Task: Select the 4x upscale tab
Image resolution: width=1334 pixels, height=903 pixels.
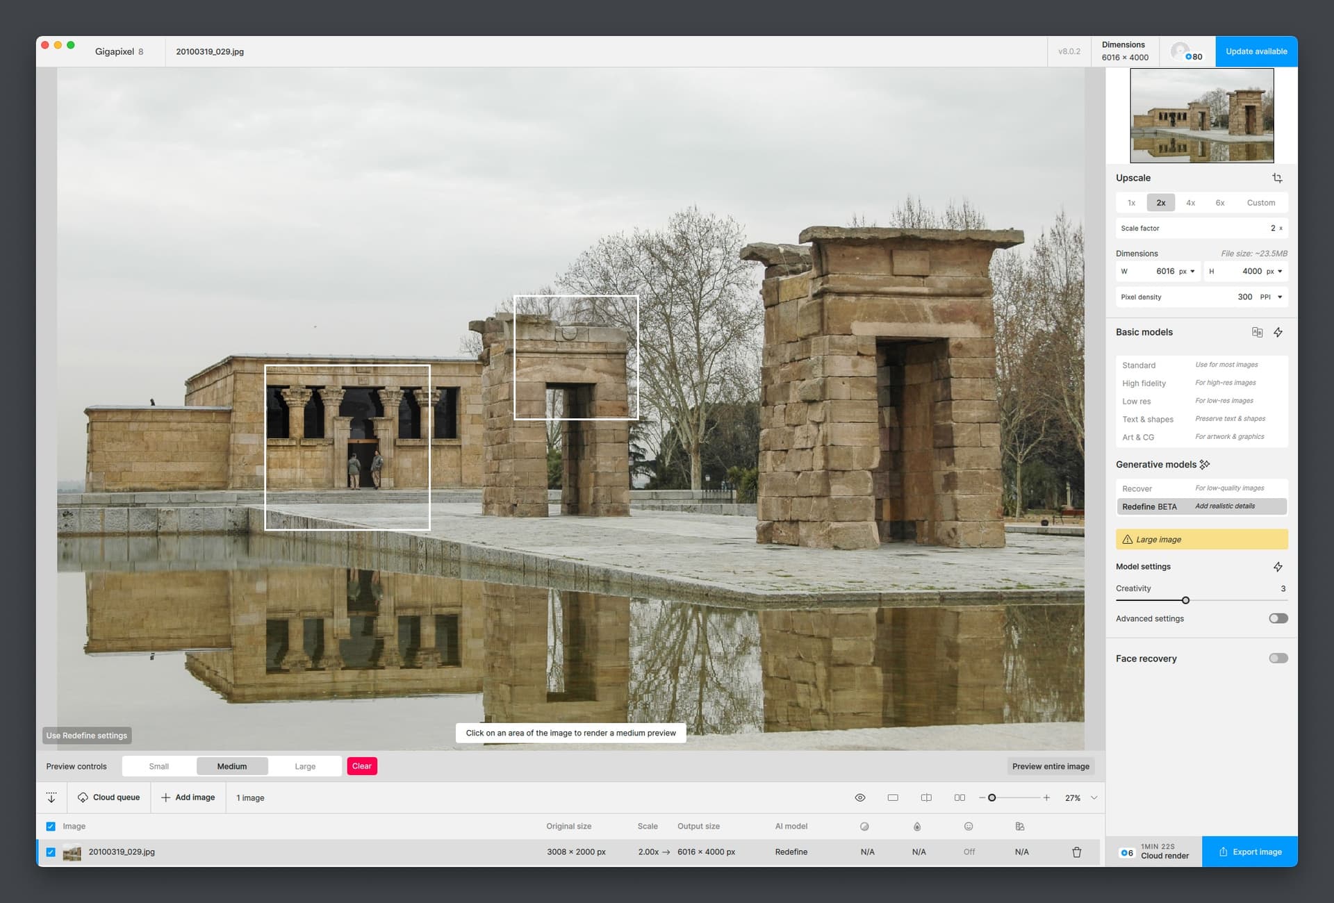Action: pos(1190,203)
